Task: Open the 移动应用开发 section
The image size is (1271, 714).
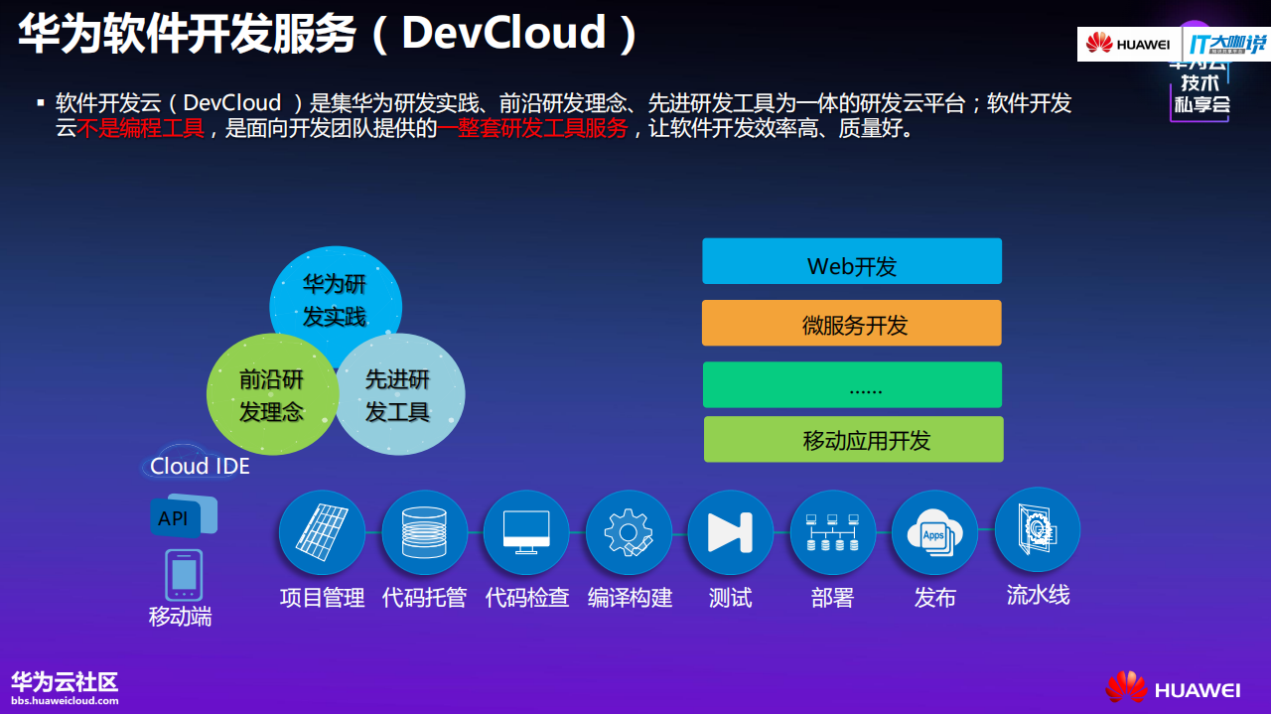Action: tap(852, 439)
